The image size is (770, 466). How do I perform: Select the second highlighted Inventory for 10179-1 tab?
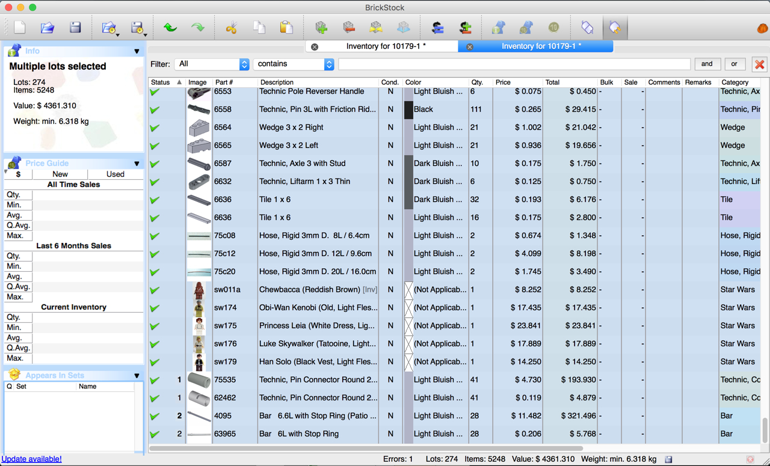(x=540, y=46)
